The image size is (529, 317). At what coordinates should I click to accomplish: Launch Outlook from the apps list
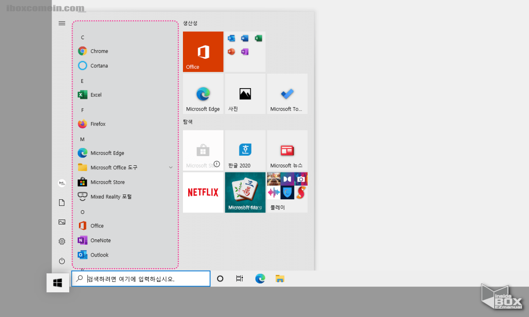point(98,255)
